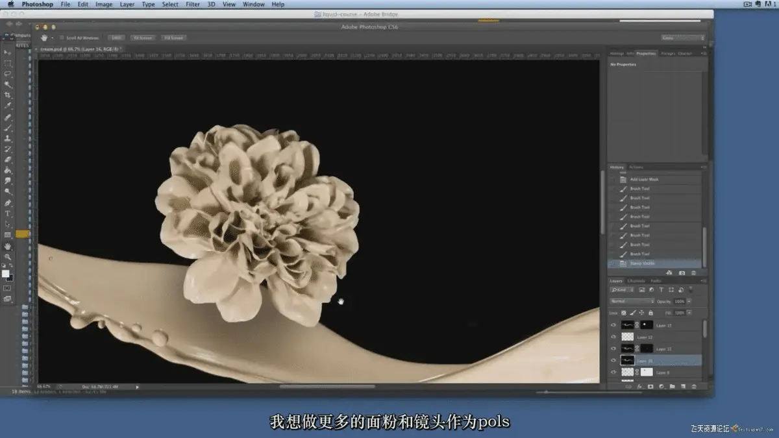Hide Layer 11 eye icon
Image resolution: width=779 pixels, height=438 pixels.
click(x=613, y=348)
